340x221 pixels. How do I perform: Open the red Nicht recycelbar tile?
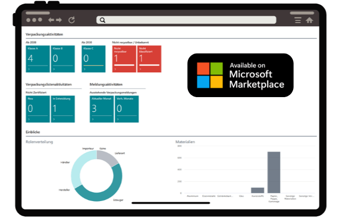[x=124, y=59]
